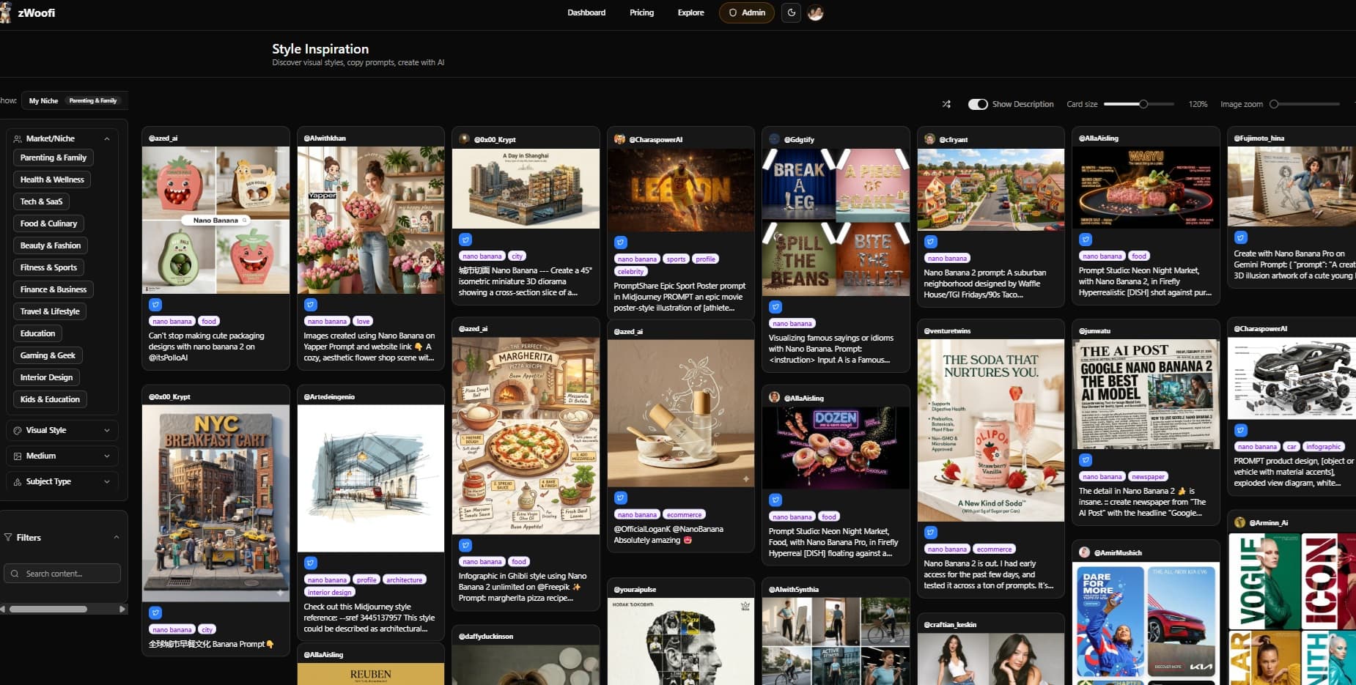Select the Food & Culinary niche chip
Image resolution: width=1356 pixels, height=685 pixels.
coord(48,223)
